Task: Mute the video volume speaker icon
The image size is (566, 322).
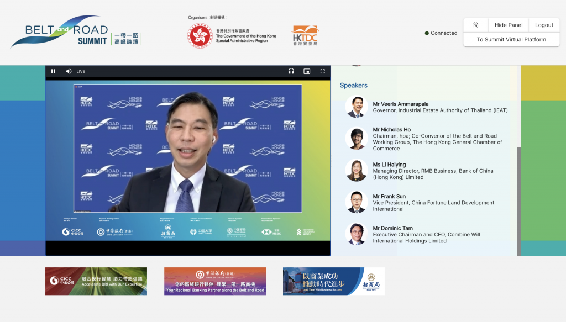Action: point(69,71)
